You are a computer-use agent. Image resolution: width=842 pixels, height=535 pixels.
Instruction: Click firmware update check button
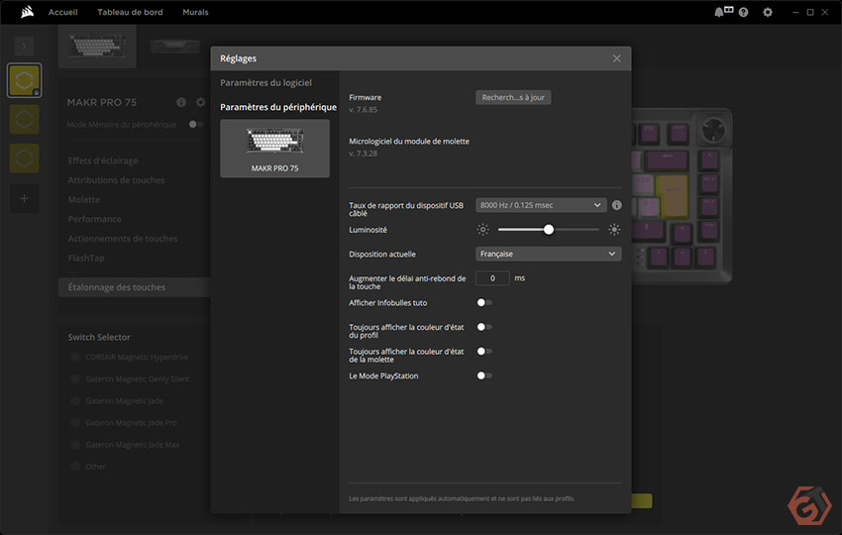point(513,97)
